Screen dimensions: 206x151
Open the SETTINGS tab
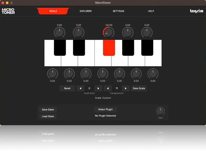(x=118, y=11)
